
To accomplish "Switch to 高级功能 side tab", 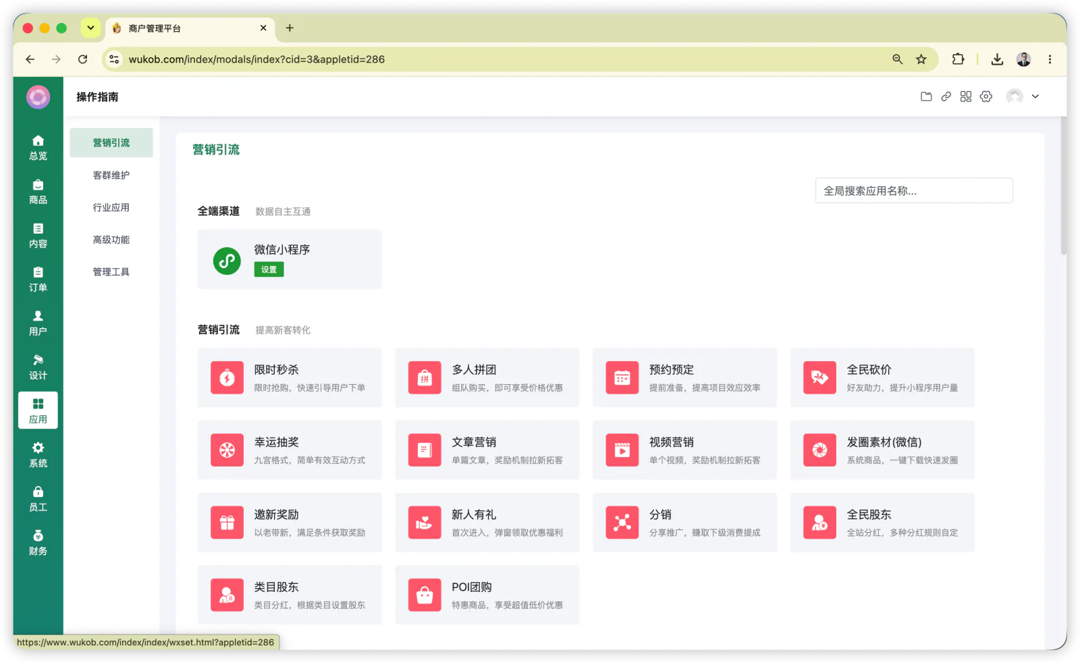I will 111,240.
